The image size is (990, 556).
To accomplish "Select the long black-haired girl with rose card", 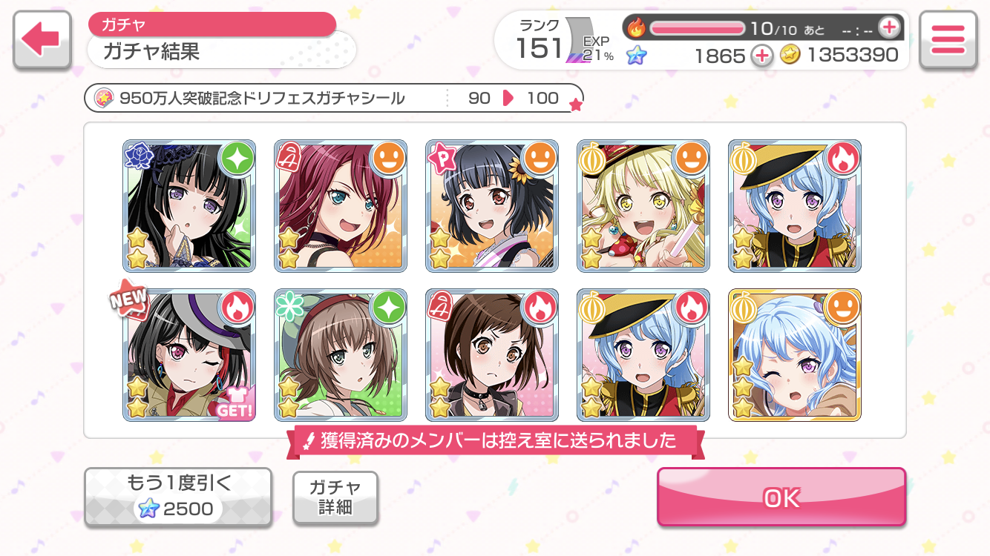I will [x=189, y=206].
